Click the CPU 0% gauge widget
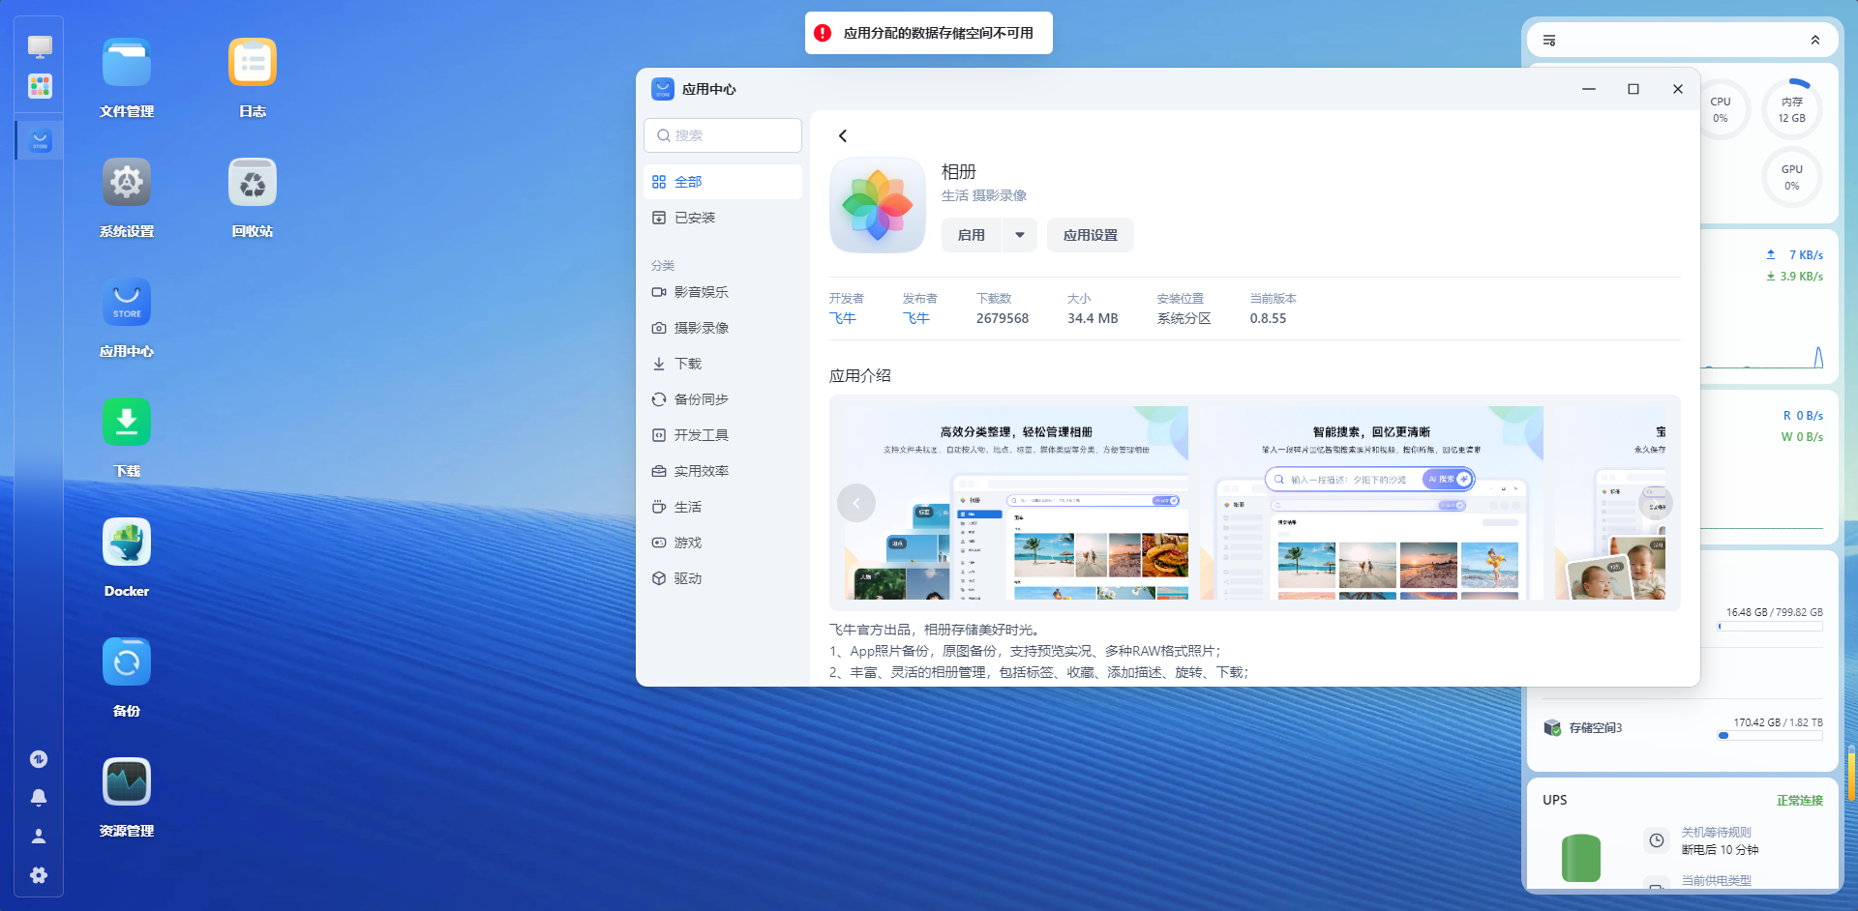This screenshot has width=1858, height=911. tap(1721, 109)
